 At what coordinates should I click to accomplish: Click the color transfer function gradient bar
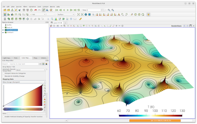[23, 109]
